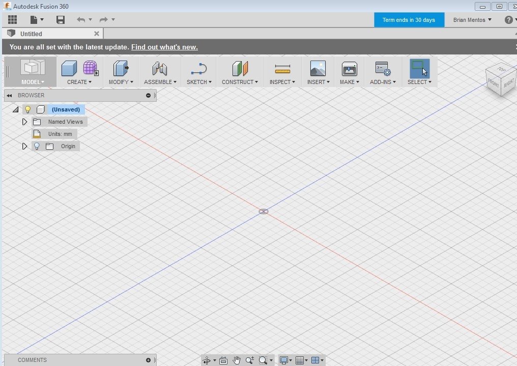The height and width of the screenshot is (366, 517).
Task: Open the SKETCH menu label
Action: coord(199,82)
